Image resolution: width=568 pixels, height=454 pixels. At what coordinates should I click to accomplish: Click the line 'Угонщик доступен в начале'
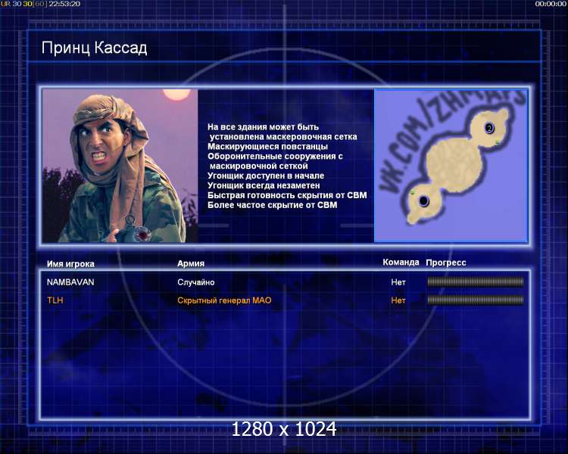pos(266,176)
